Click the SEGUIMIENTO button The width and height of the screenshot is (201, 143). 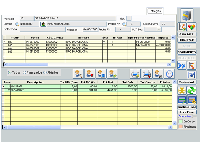(x=187, y=52)
